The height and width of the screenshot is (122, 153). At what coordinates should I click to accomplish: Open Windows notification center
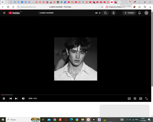pyautogui.click(x=149, y=120)
